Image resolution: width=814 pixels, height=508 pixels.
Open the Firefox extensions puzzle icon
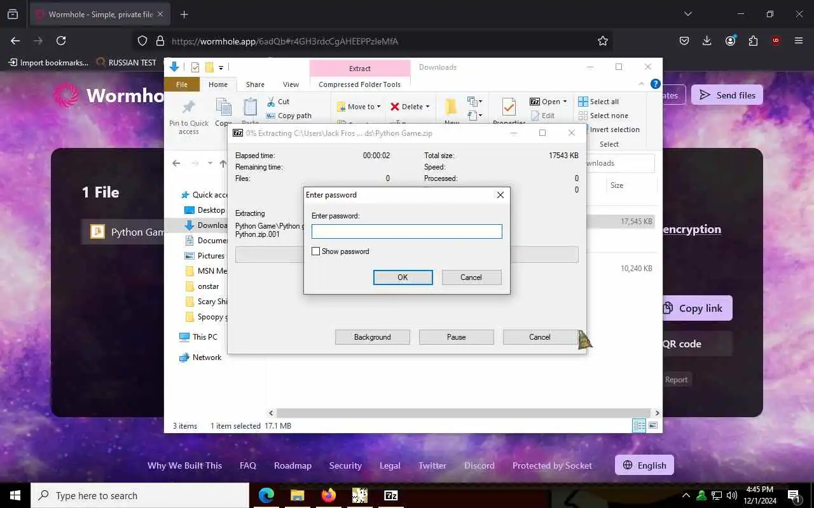coord(753,41)
